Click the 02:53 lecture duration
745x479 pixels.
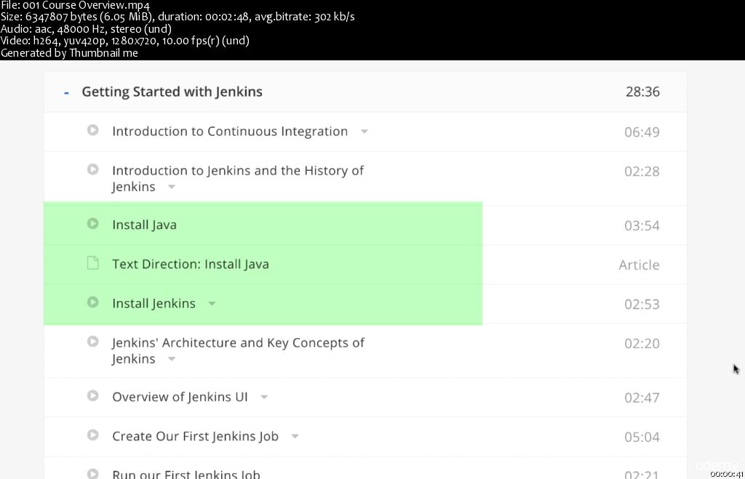[642, 305]
